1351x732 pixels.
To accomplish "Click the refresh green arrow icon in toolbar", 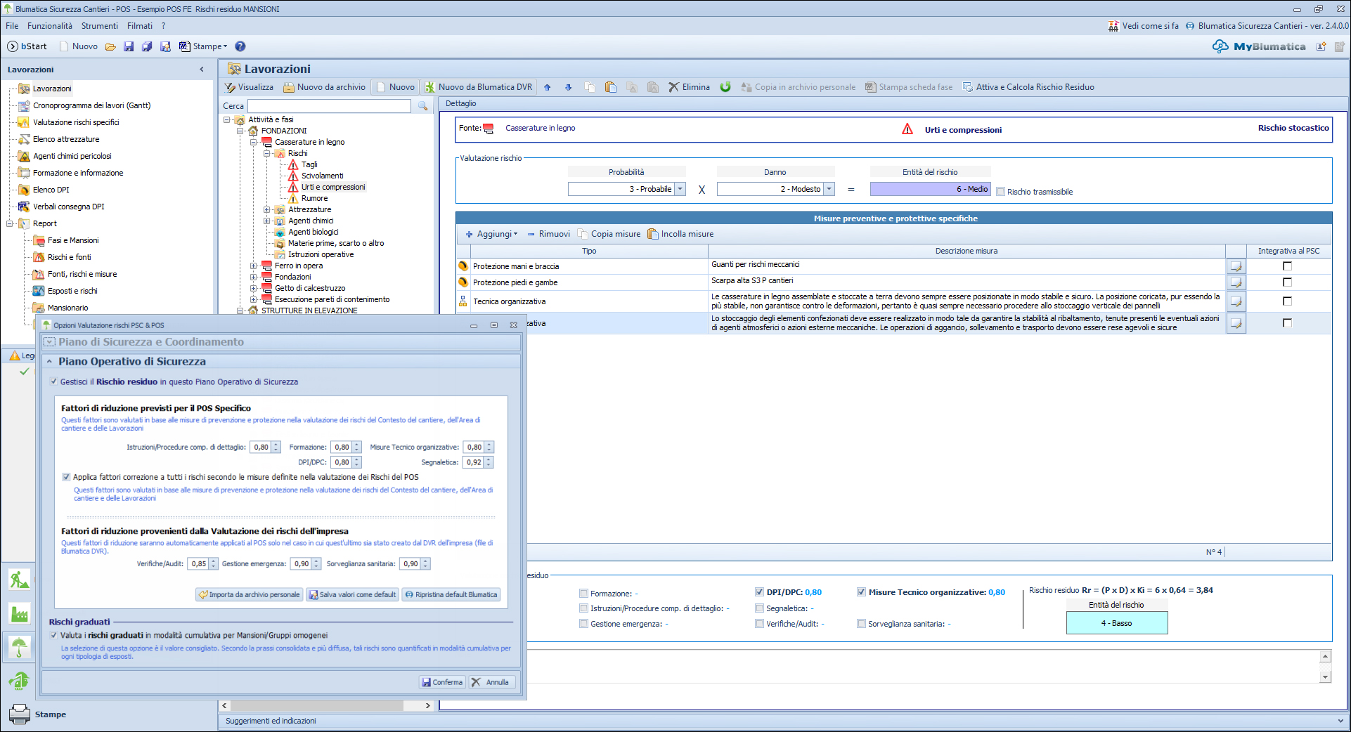I will tap(725, 86).
